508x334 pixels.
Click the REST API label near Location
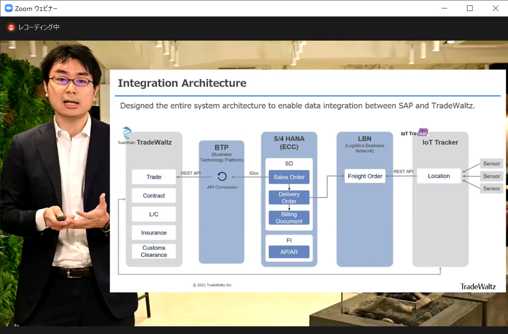pos(403,171)
